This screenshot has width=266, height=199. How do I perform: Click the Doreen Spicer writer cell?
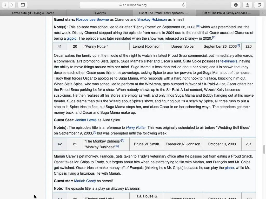pyautogui.click(x=183, y=46)
